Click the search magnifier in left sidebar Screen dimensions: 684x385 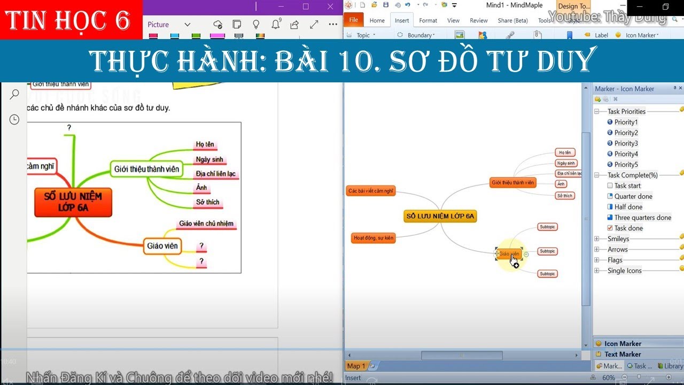(14, 95)
